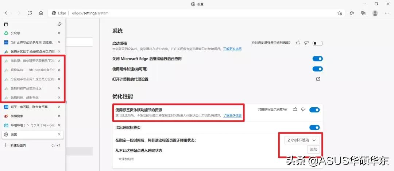Click the 未添加站点 text
Viewport: 394px width, 171px height.
(x=126, y=159)
